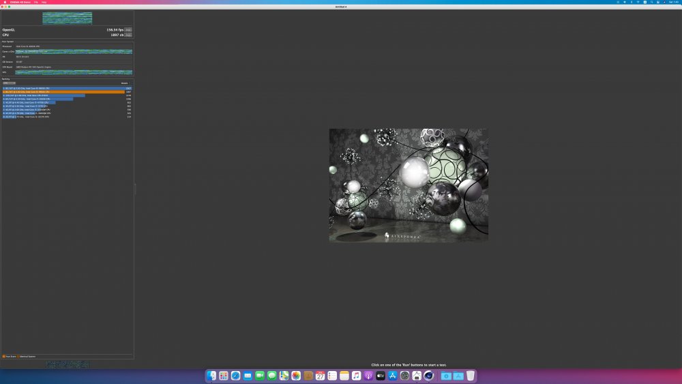Open Mail from the dock
Screen dimensions: 682x384
click(248, 376)
